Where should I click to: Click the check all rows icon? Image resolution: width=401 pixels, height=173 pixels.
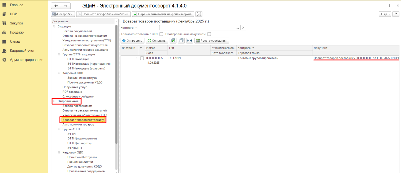pyautogui.click(x=173, y=41)
